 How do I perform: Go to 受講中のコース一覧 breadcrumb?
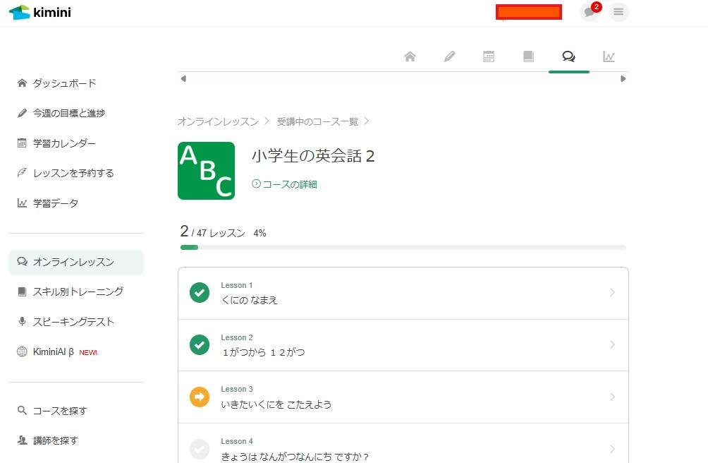pos(317,121)
